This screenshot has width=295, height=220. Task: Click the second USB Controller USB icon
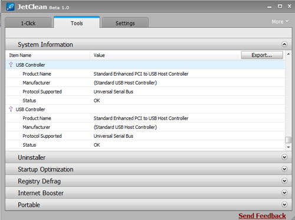tap(11, 109)
